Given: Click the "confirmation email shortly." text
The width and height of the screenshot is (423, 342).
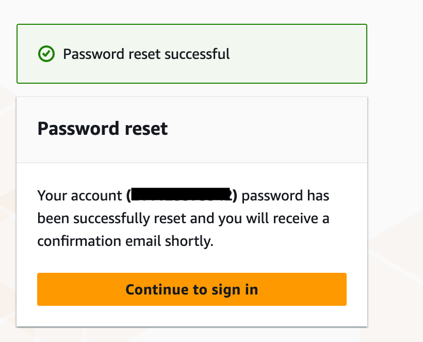Looking at the screenshot, I should [x=125, y=241].
